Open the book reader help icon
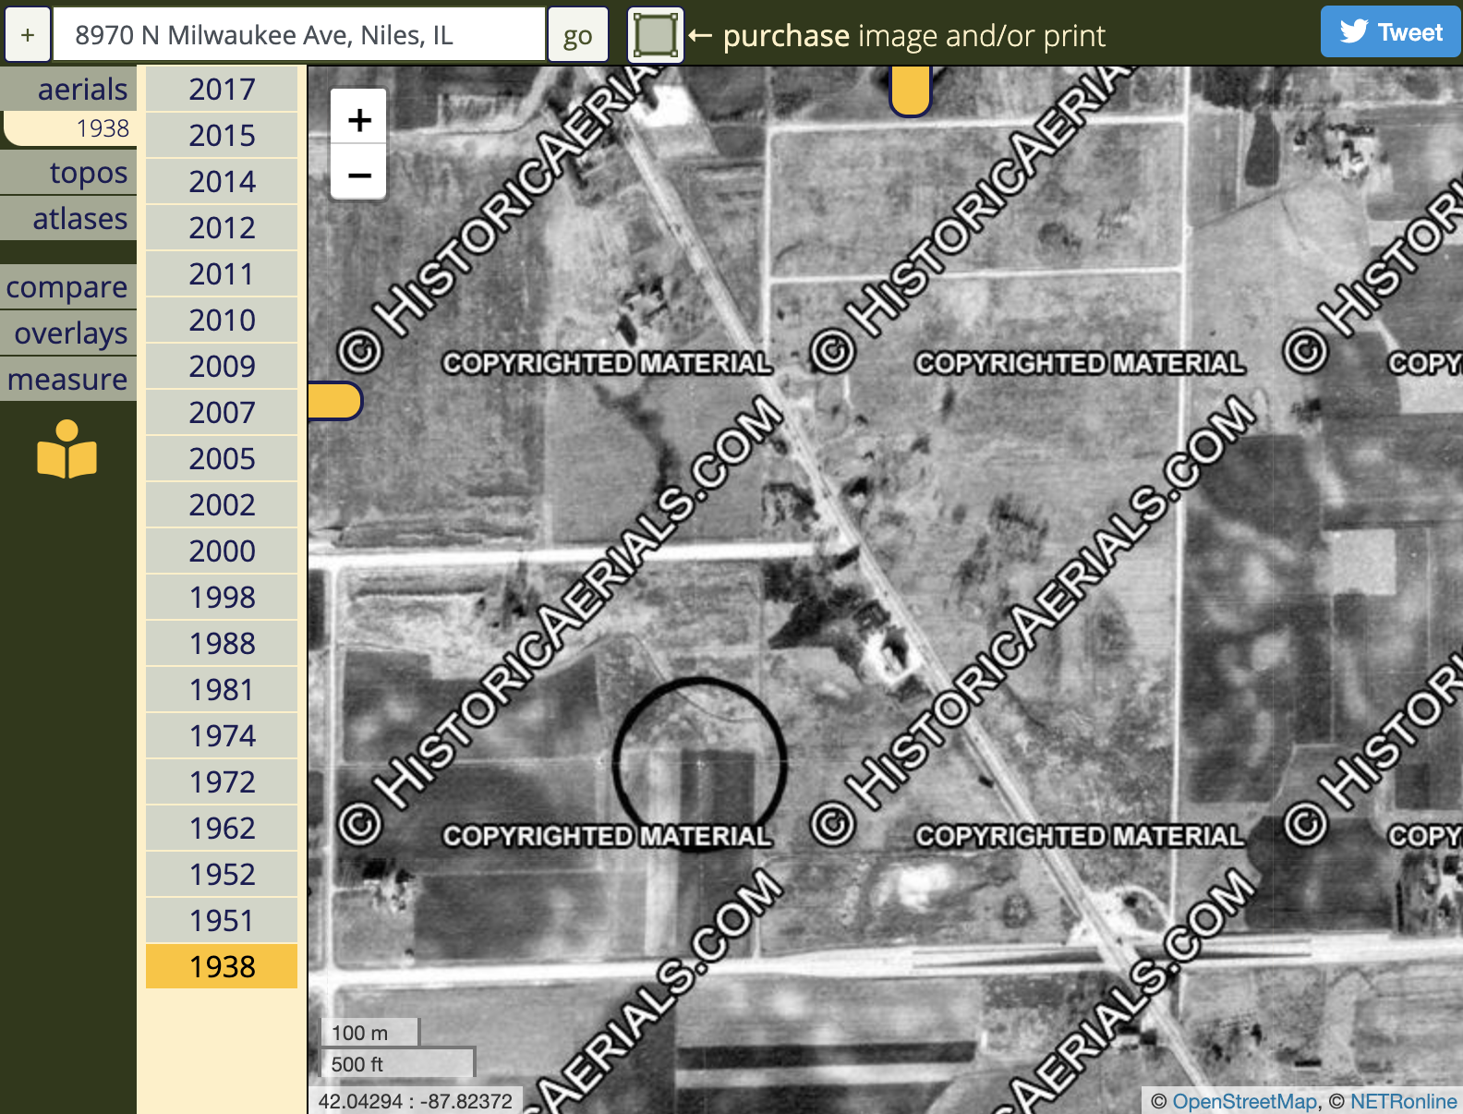Screen dimensions: 1463x1114 click(x=66, y=449)
